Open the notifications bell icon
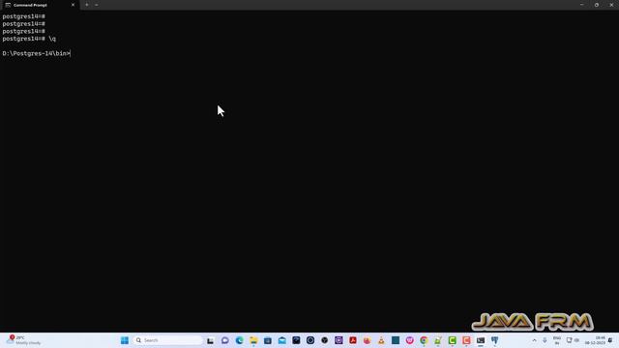Viewport: 619px width, 348px height. pos(611,340)
